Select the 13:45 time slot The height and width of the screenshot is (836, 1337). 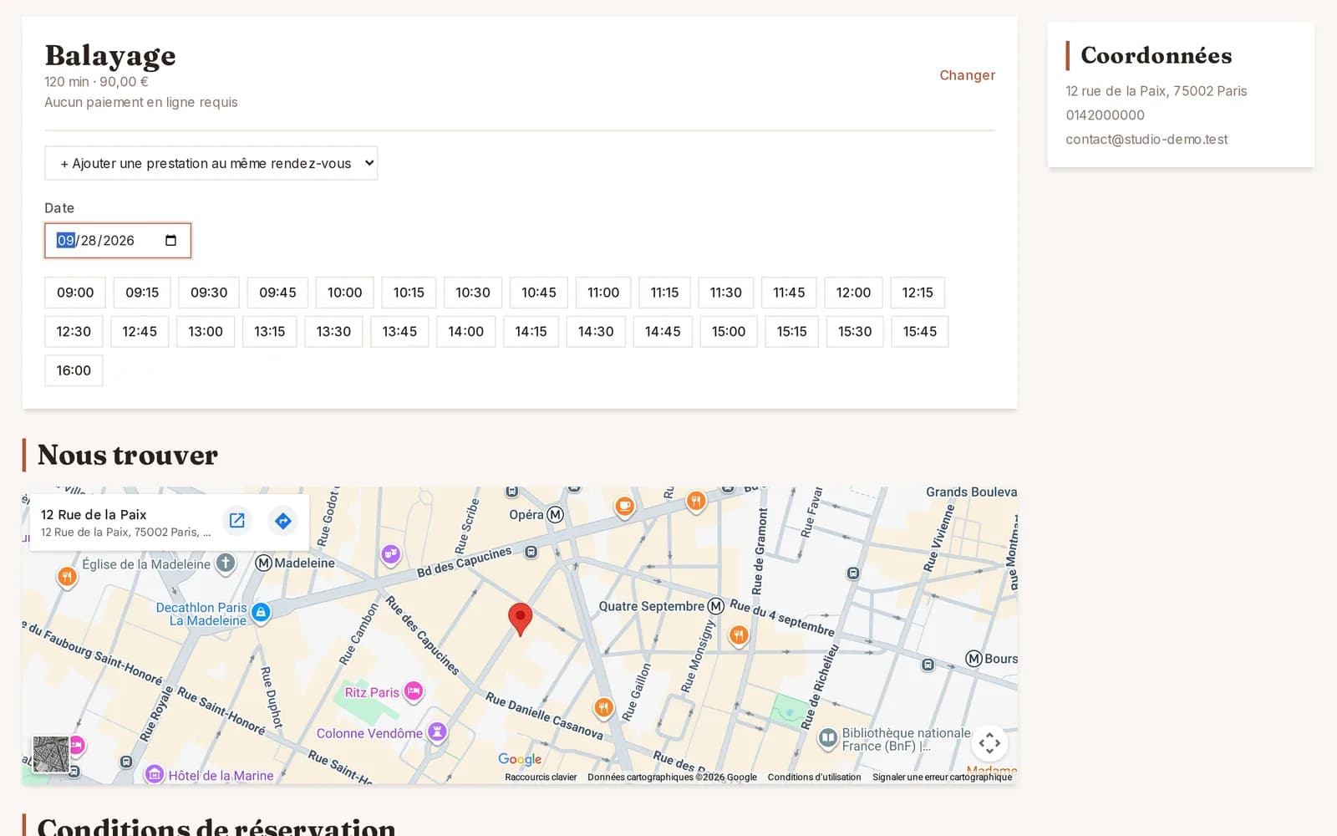click(x=399, y=332)
